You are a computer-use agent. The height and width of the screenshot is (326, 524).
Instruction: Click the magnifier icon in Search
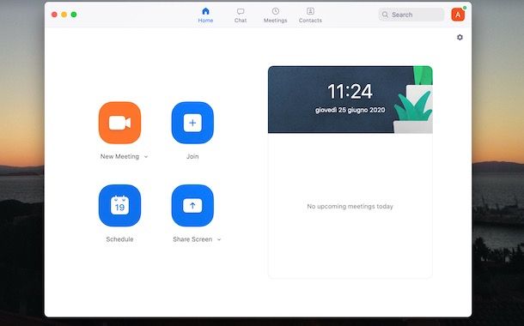pos(385,15)
